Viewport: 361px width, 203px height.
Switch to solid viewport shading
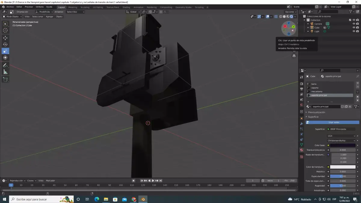coord(284,17)
